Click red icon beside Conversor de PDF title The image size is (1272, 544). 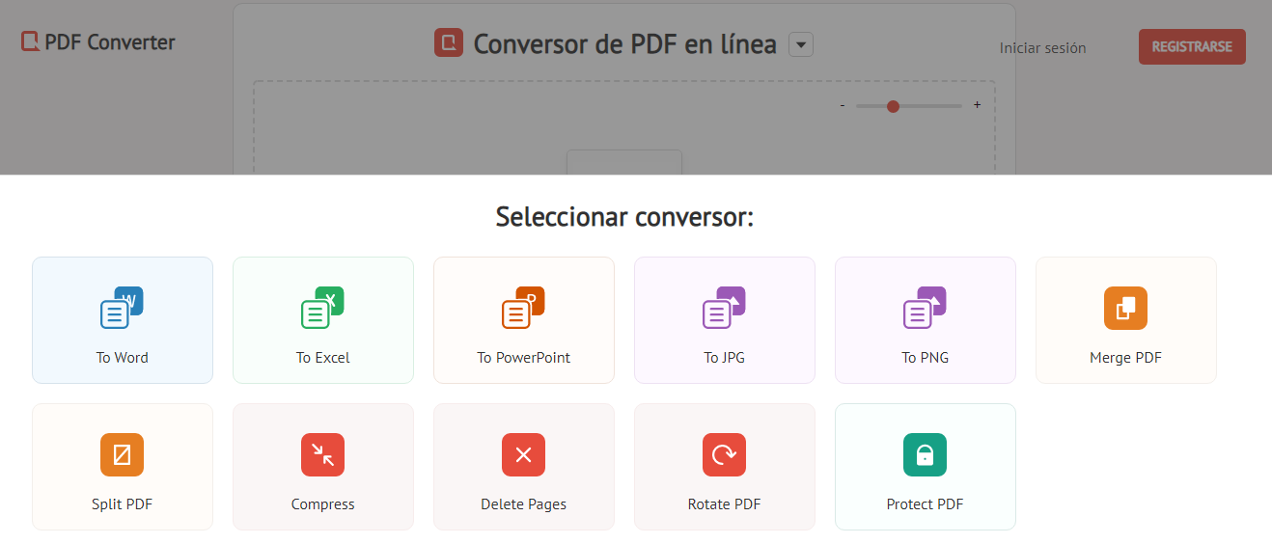point(449,42)
